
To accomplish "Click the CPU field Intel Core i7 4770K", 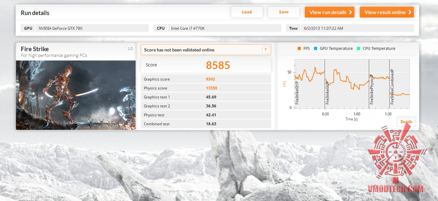I will click(224, 28).
